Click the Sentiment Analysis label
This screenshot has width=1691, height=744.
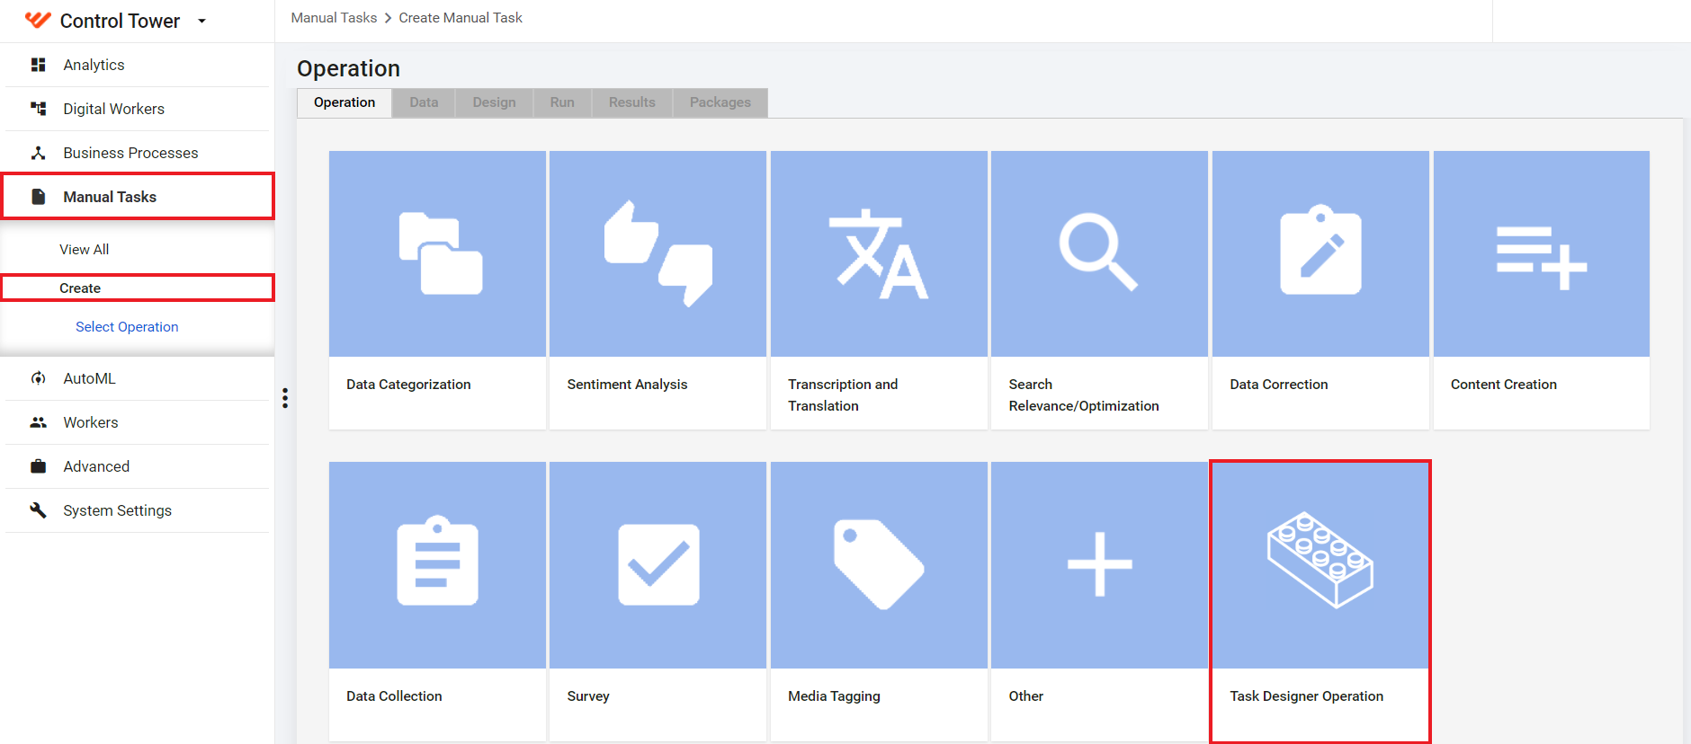tap(627, 385)
